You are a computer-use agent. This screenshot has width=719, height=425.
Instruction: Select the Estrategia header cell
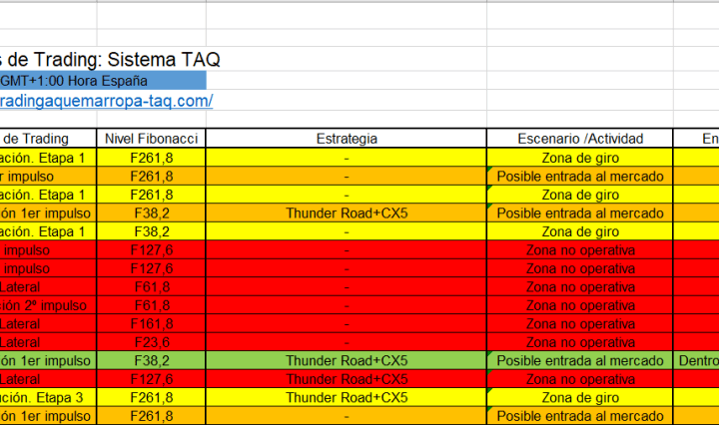pos(346,139)
